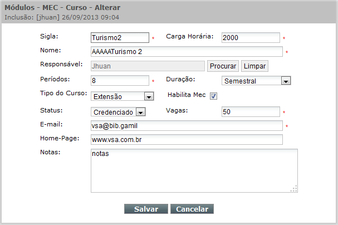
Task: Click the Habilita Mec label
Action: pyautogui.click(x=187, y=95)
